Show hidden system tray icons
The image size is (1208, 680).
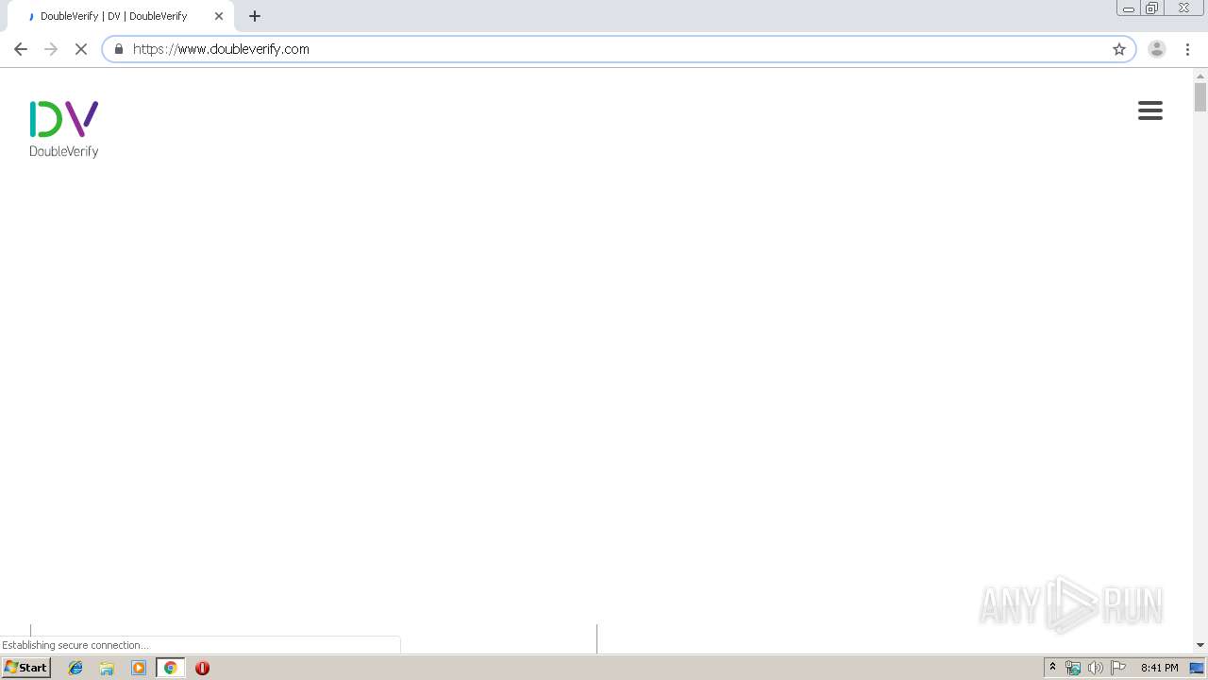click(1053, 668)
